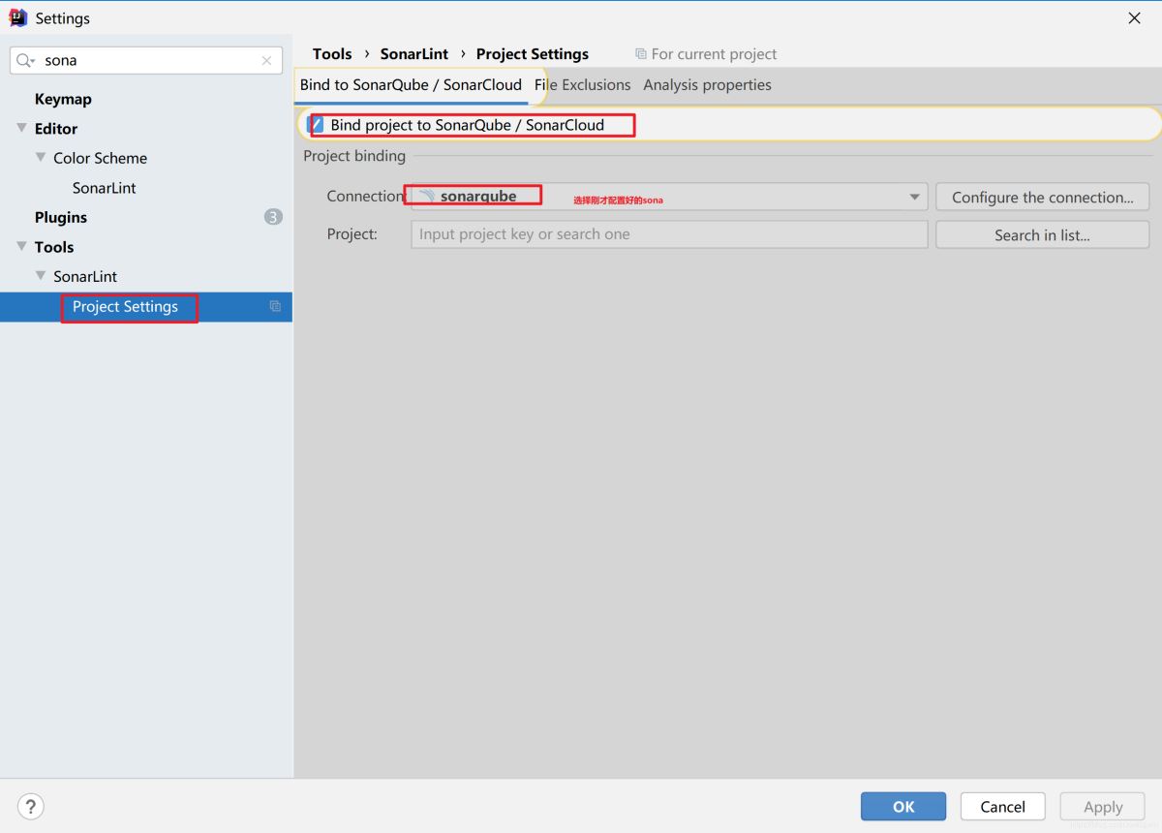Collapse the Tools tree node

pos(21,246)
